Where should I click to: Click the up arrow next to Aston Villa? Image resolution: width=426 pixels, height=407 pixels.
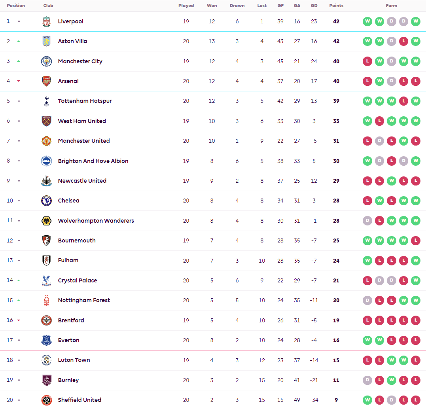coord(19,41)
